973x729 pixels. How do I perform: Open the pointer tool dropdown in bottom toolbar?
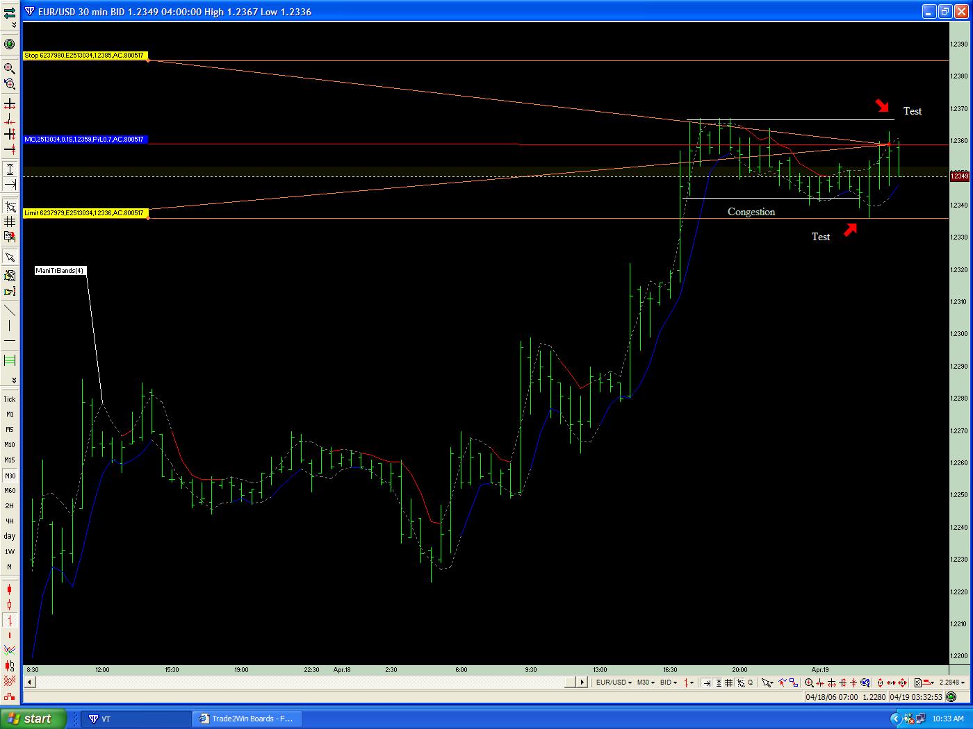768,682
